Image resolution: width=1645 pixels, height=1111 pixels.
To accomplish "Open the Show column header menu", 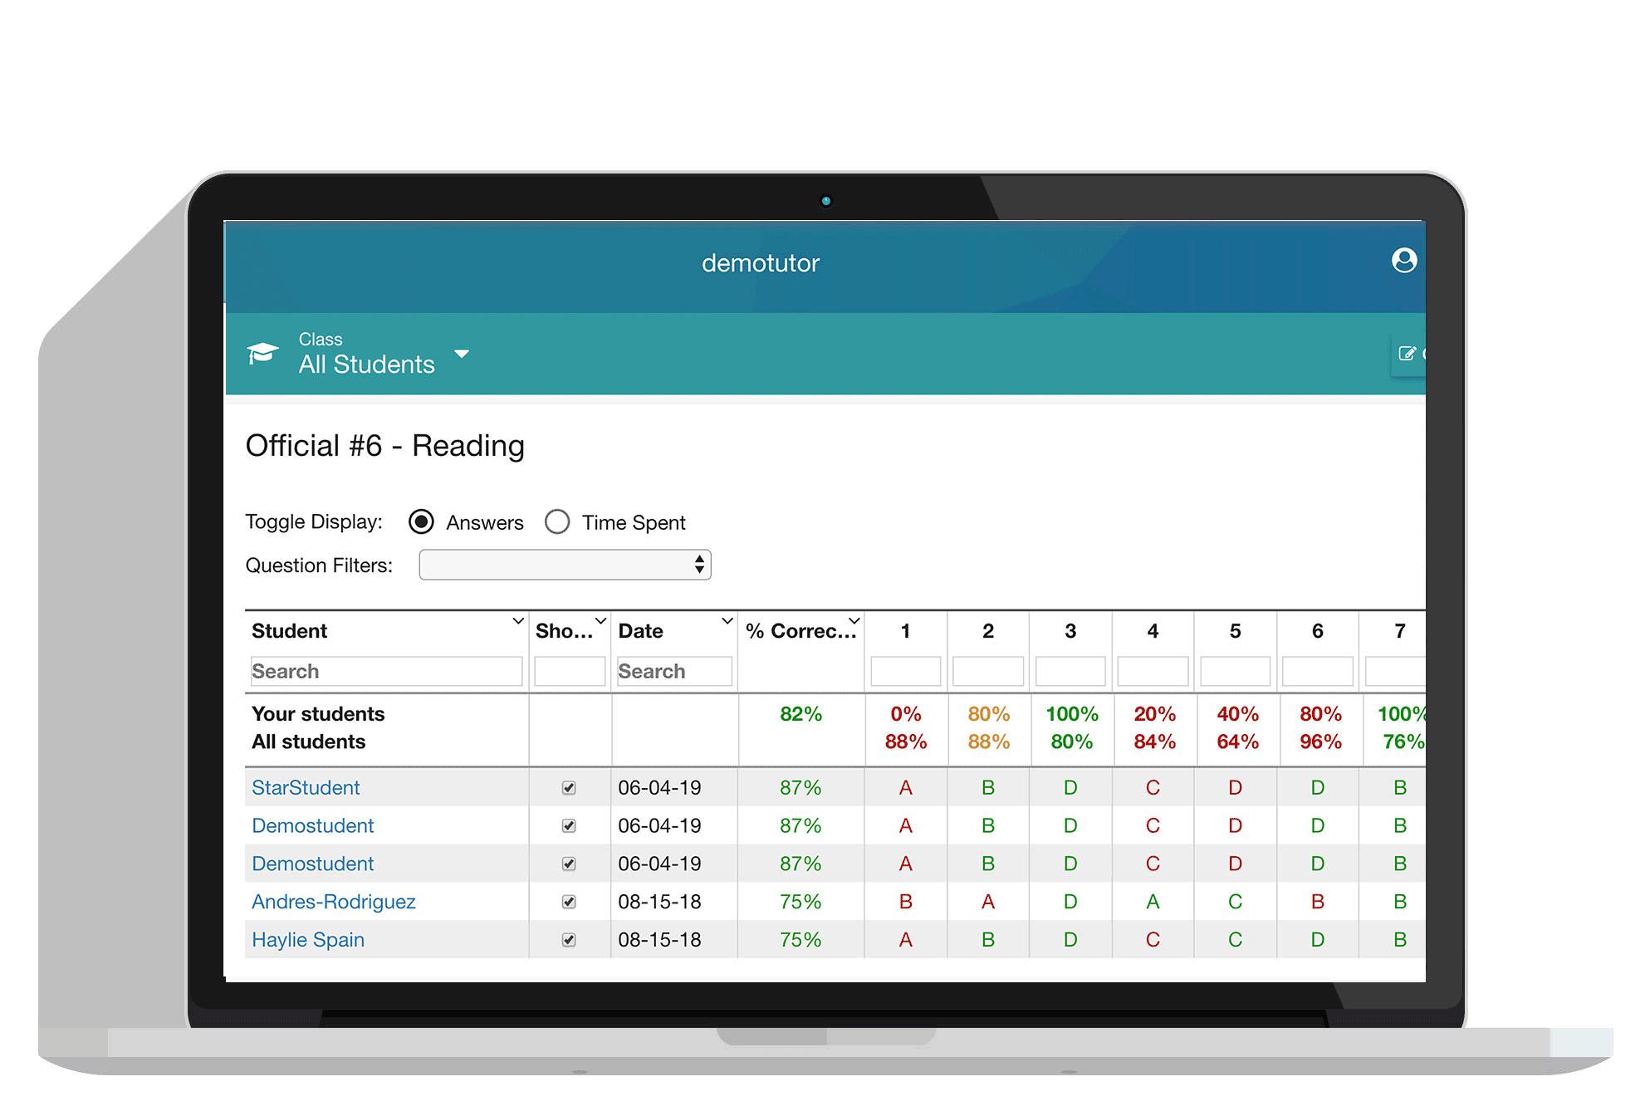I will pos(599,620).
